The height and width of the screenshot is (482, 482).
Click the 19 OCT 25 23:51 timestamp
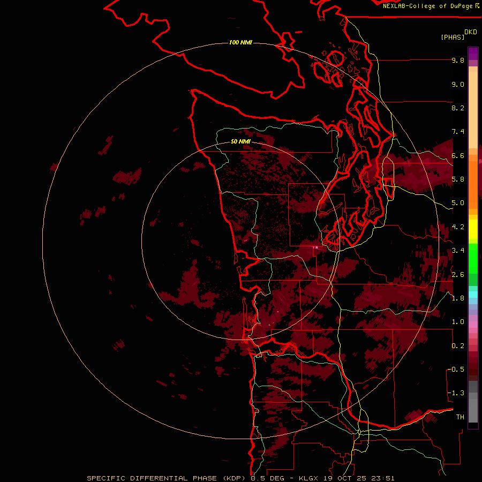359,478
